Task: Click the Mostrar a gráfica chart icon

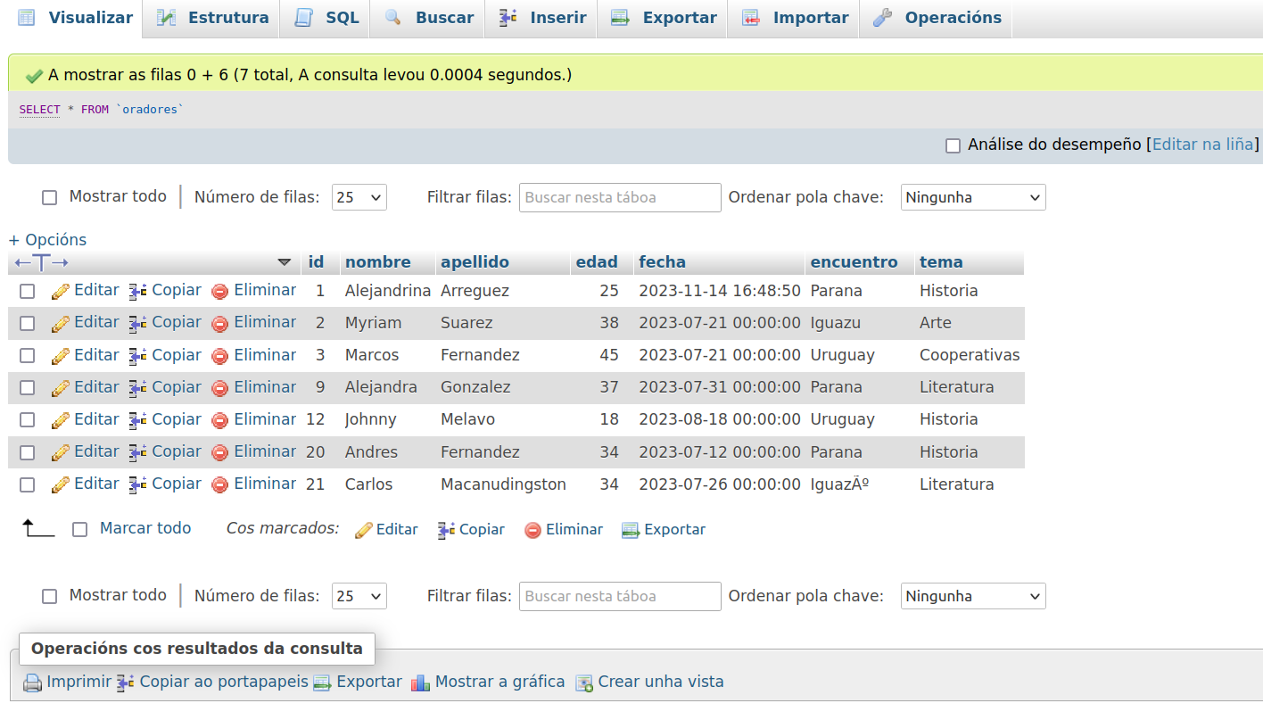Action: click(420, 683)
